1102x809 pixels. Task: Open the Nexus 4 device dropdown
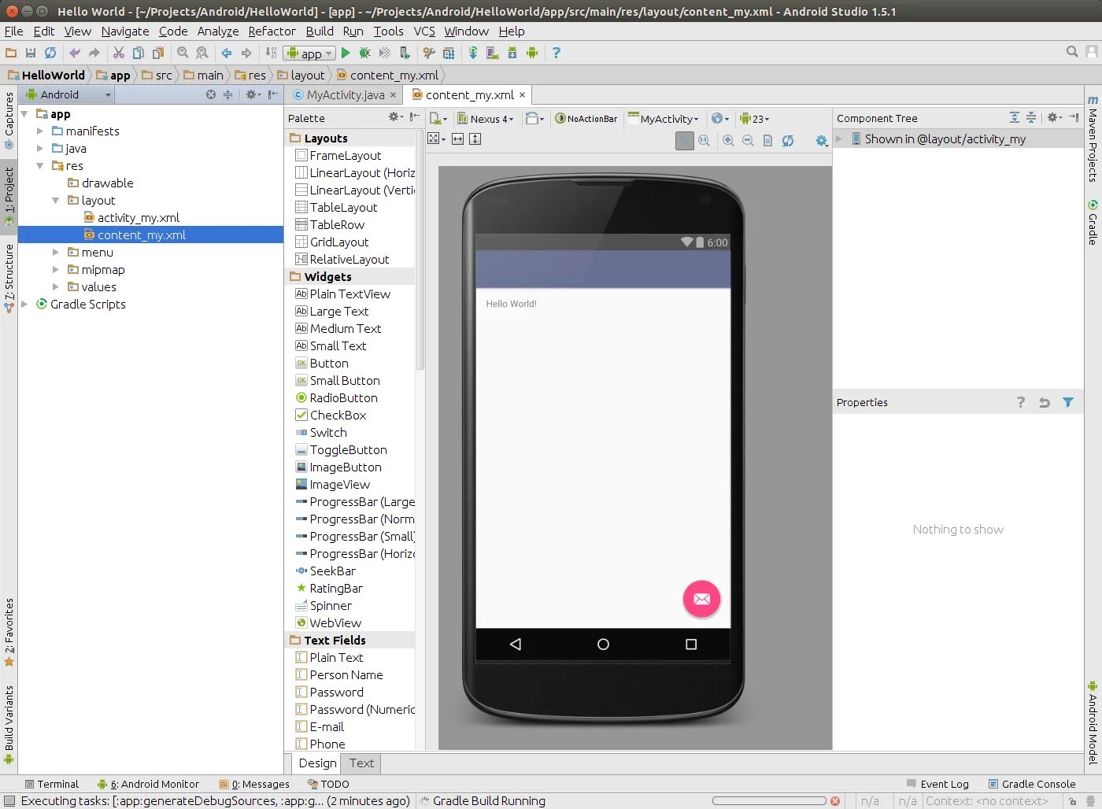pos(486,119)
